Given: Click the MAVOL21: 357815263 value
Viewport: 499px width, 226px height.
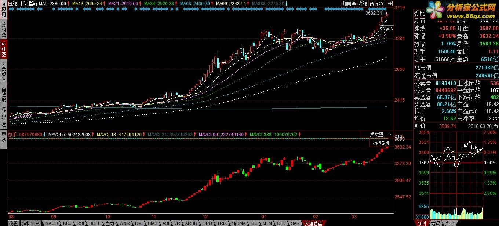Looking at the screenshot, I should click(170, 135).
